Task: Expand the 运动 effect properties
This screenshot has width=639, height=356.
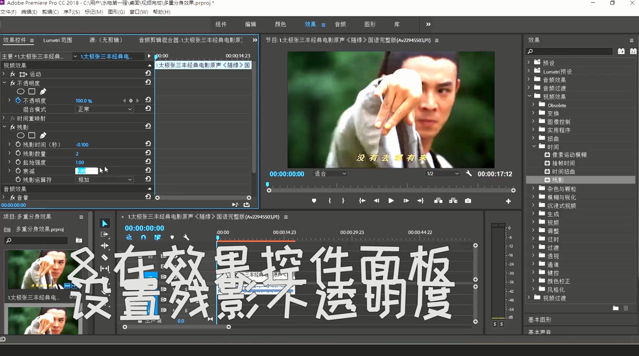Action: click(4, 74)
